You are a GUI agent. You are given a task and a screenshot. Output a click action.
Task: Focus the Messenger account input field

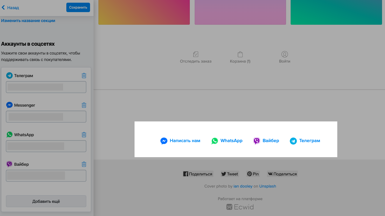click(46, 117)
